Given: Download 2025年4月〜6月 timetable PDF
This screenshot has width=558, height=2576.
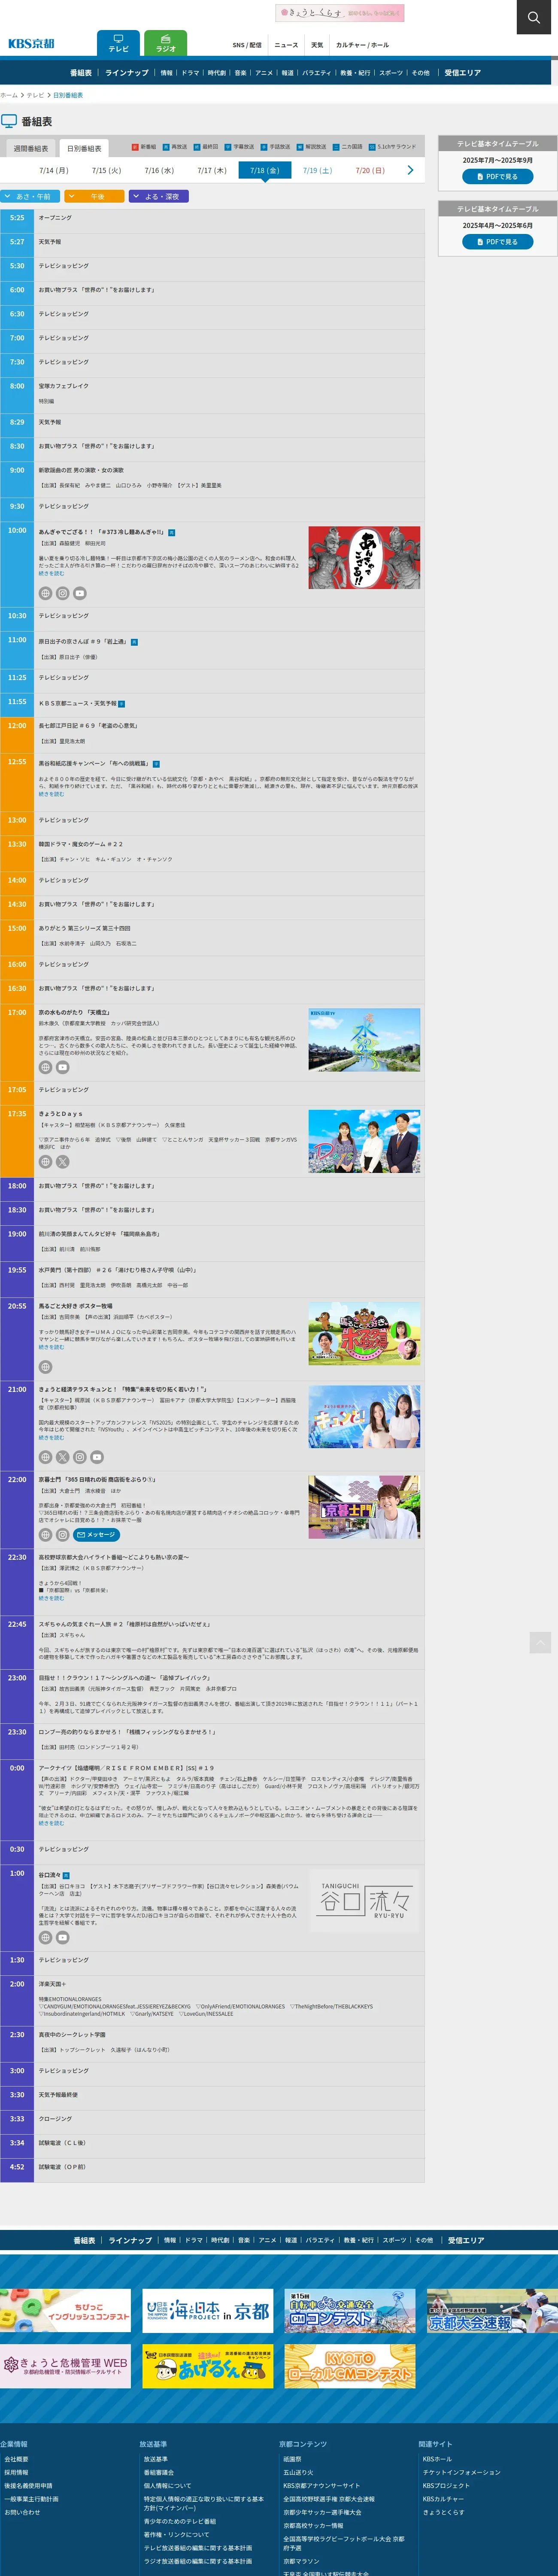Looking at the screenshot, I should tap(497, 242).
